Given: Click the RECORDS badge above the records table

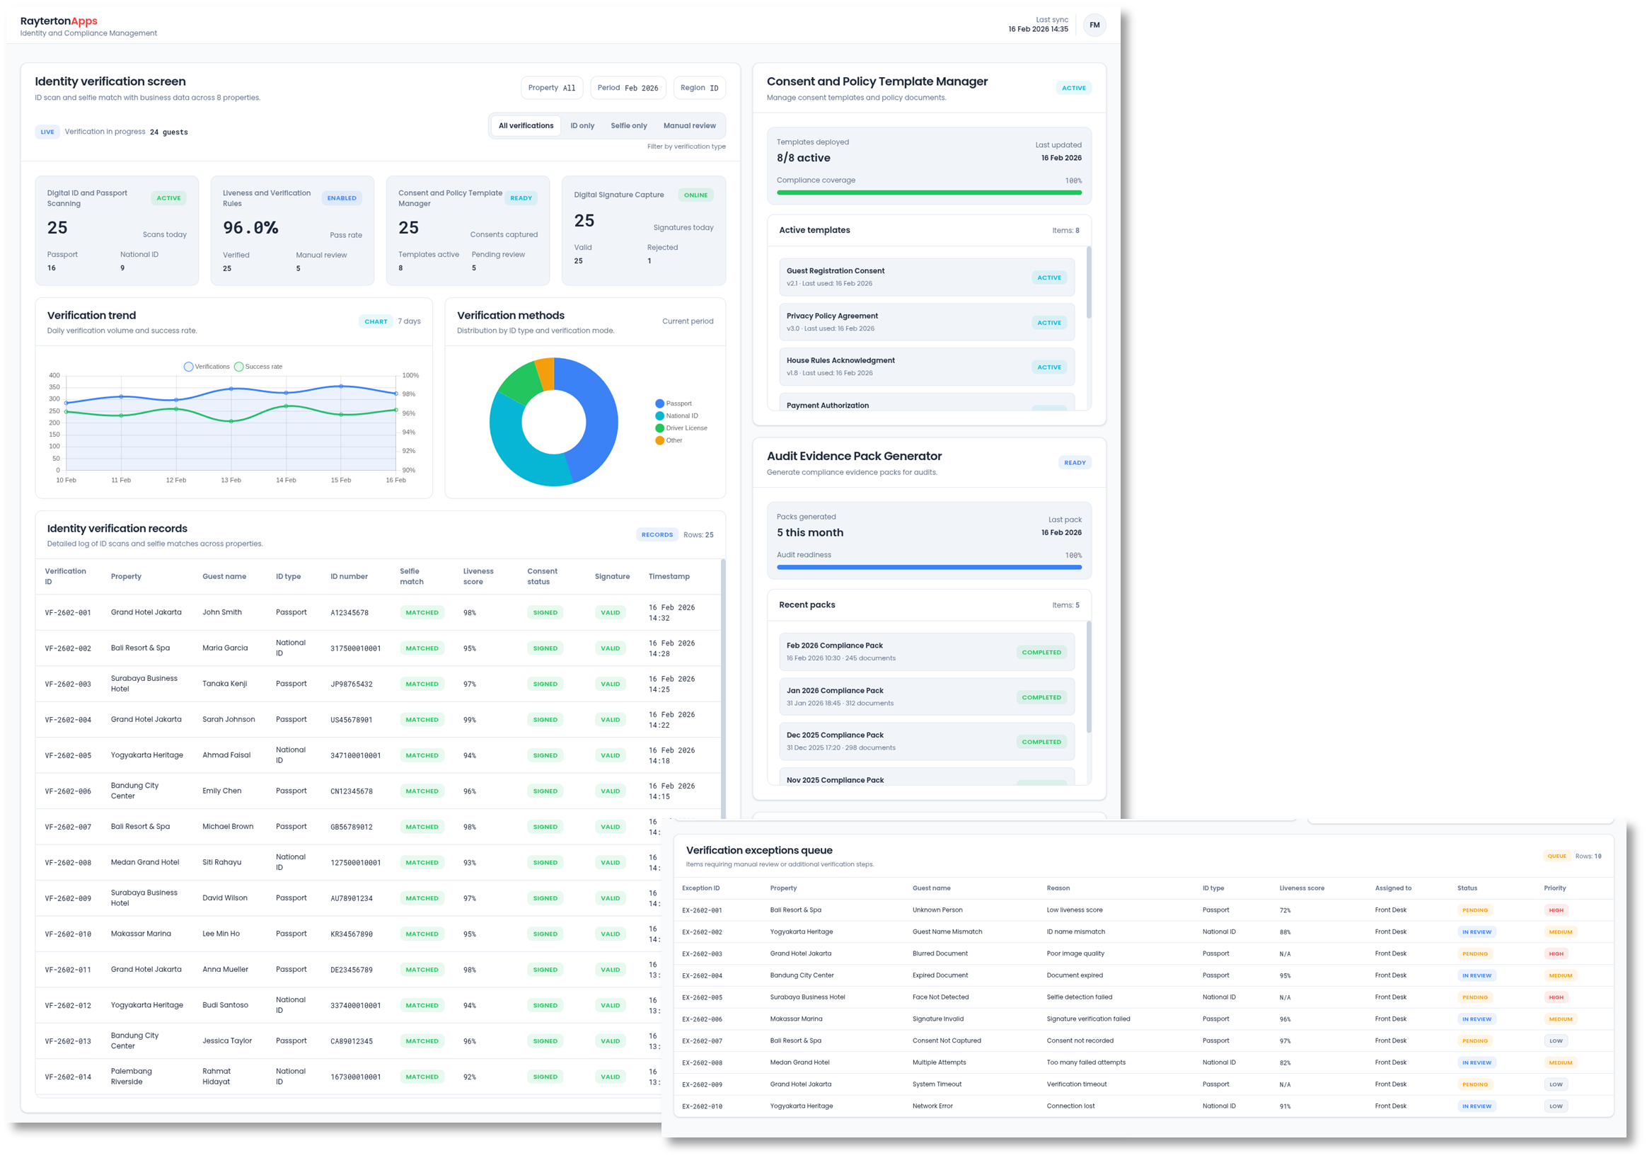Looking at the screenshot, I should (x=657, y=534).
